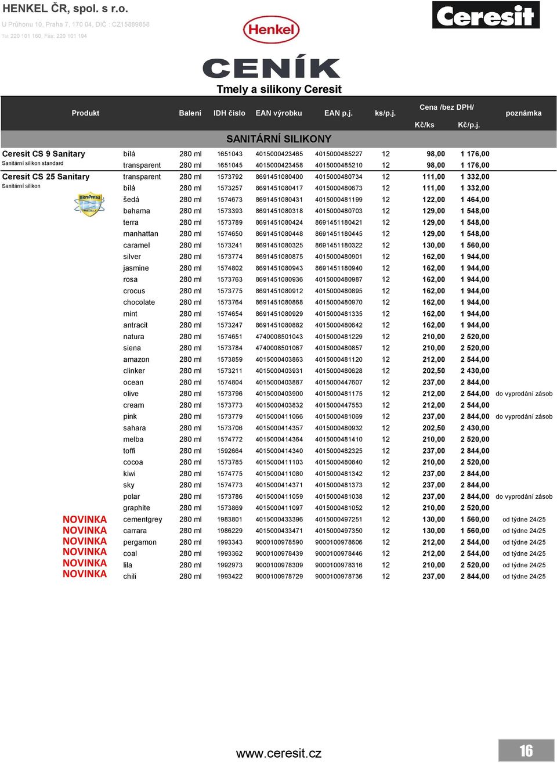
Task: Select EAN 4015000423465 in bílá row
Action: [x=279, y=154]
